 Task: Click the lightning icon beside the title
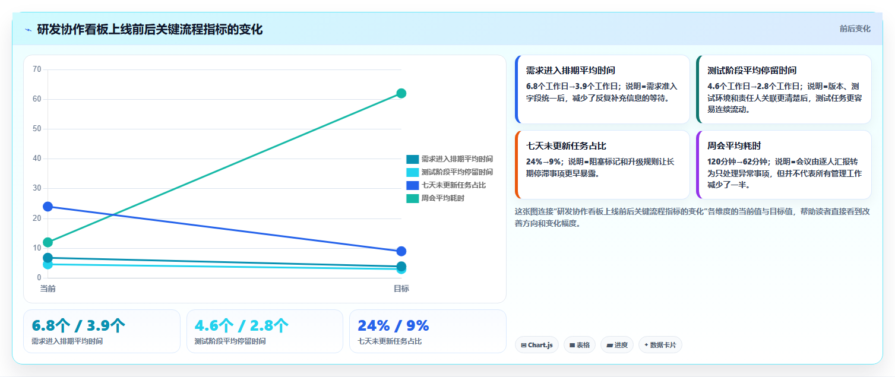click(28, 30)
